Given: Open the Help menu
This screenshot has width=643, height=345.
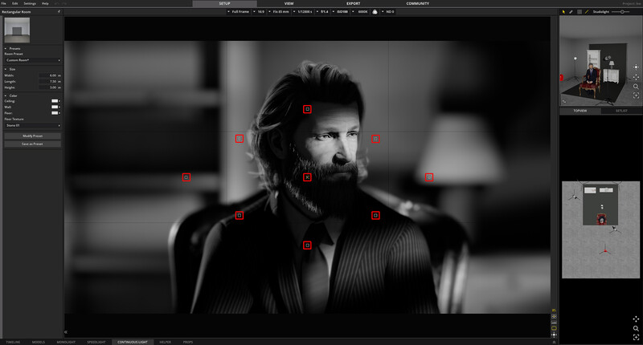Looking at the screenshot, I should (x=45, y=3).
